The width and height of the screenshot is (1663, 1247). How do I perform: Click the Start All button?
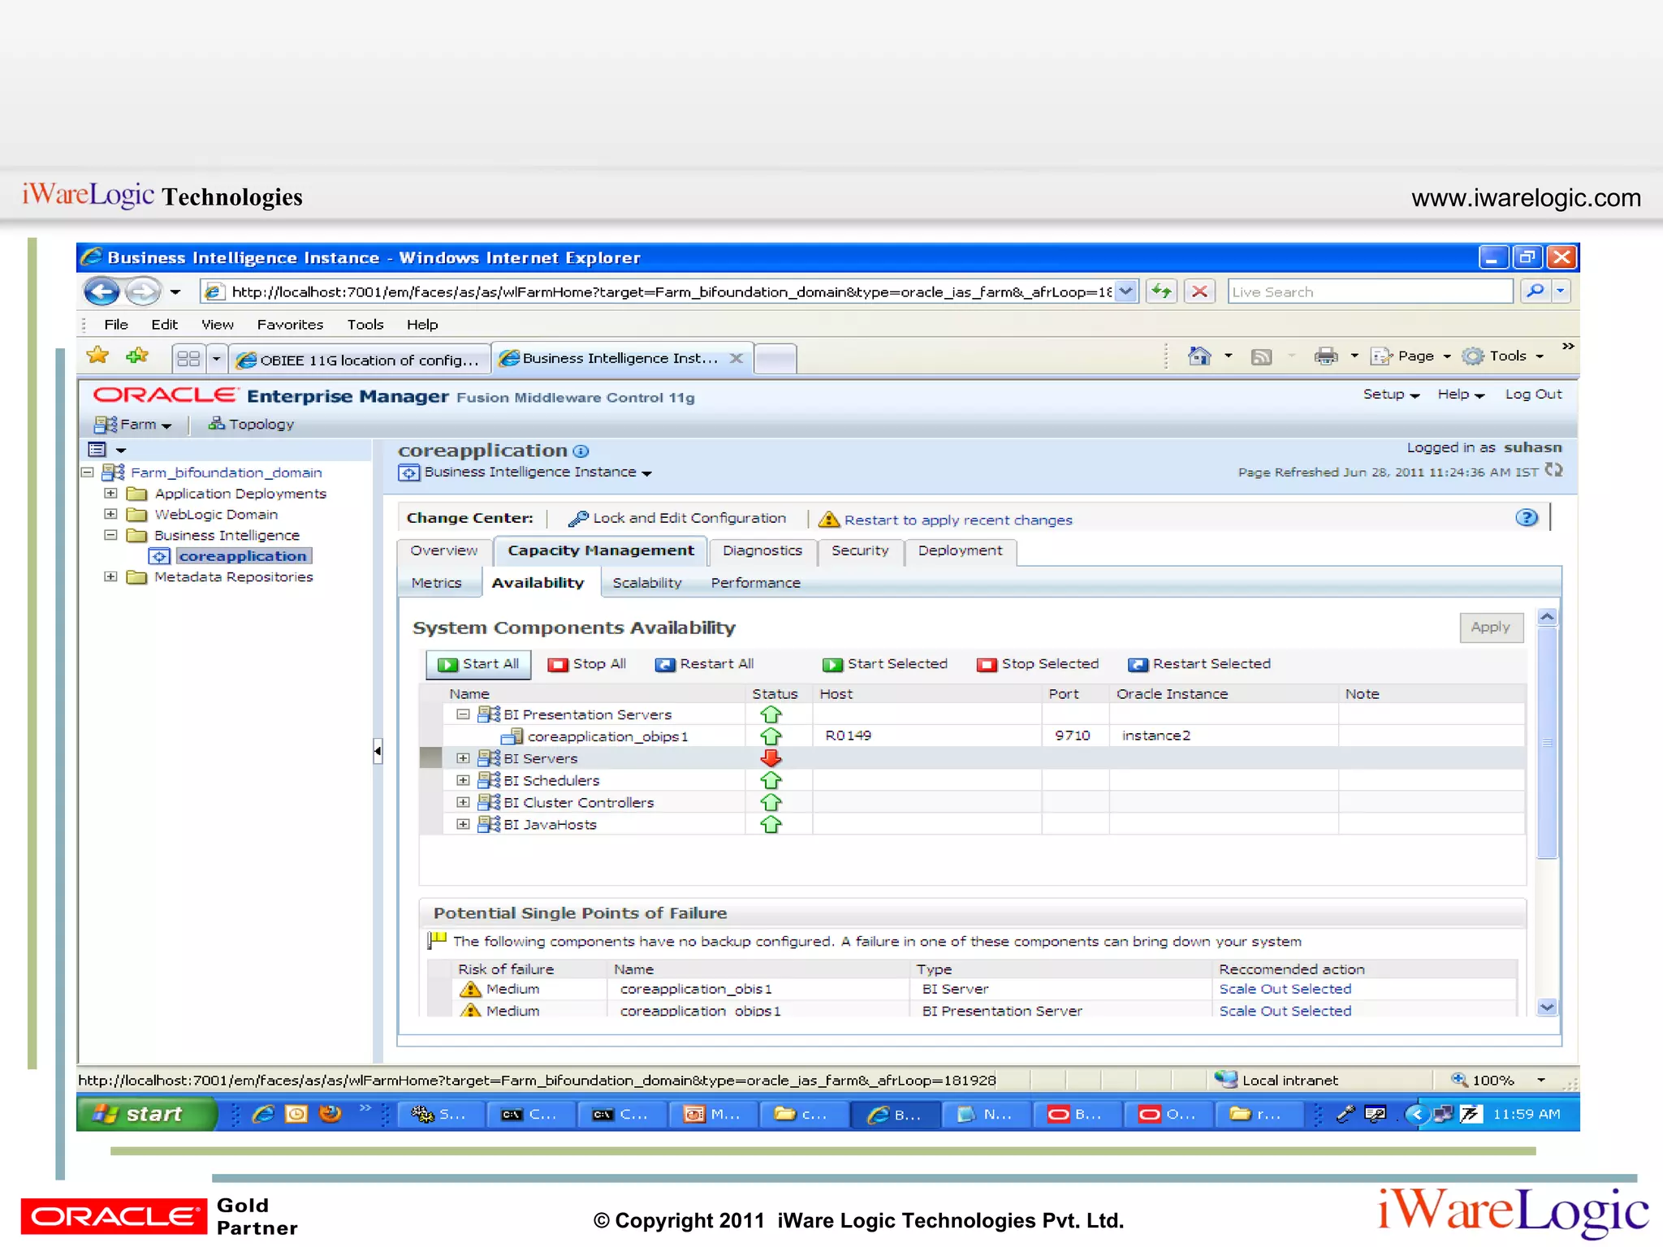tap(478, 664)
